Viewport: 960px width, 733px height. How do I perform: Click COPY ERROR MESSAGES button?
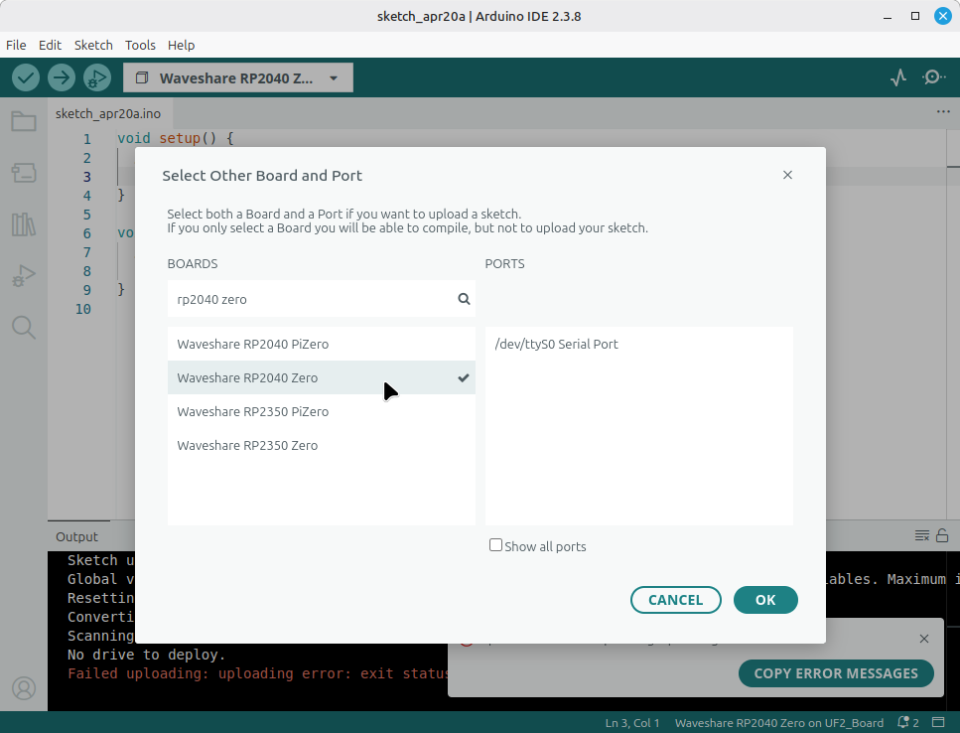point(836,673)
